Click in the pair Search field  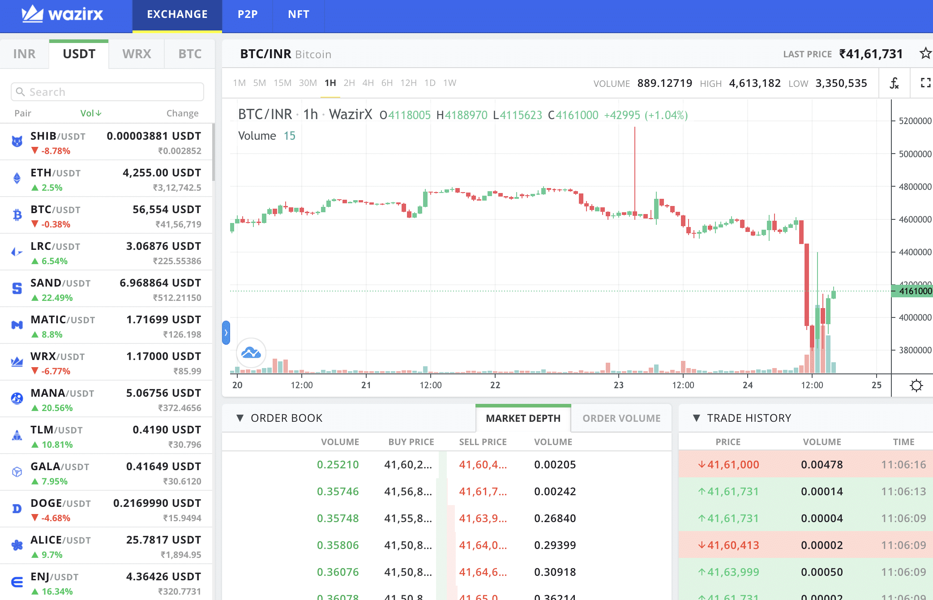click(x=107, y=92)
